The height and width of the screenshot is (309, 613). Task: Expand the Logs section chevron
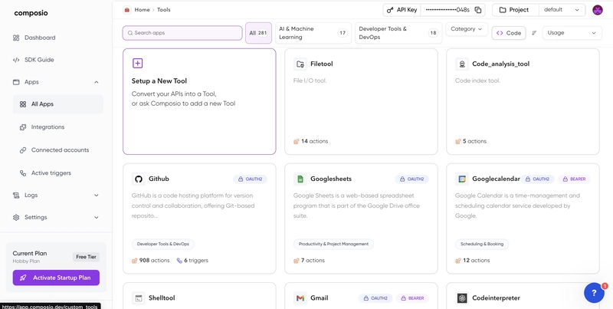click(97, 196)
